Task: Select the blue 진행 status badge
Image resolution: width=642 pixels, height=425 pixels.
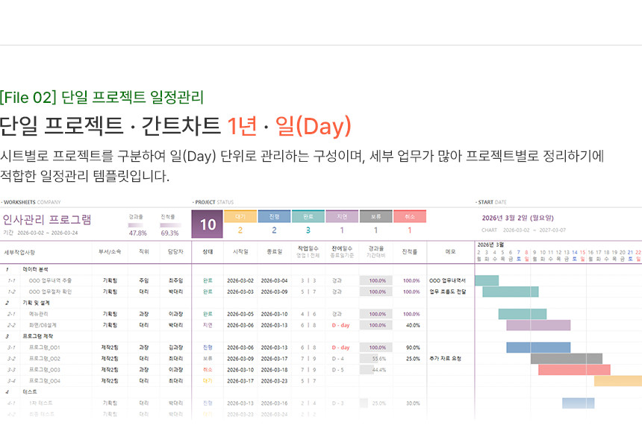Action: tap(274, 217)
